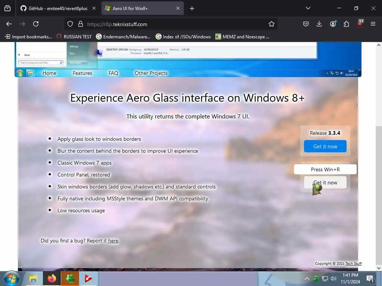Screen dimensions: 382x286
Task: Open MEMZ and Noescape bookmark
Action: tap(242, 37)
